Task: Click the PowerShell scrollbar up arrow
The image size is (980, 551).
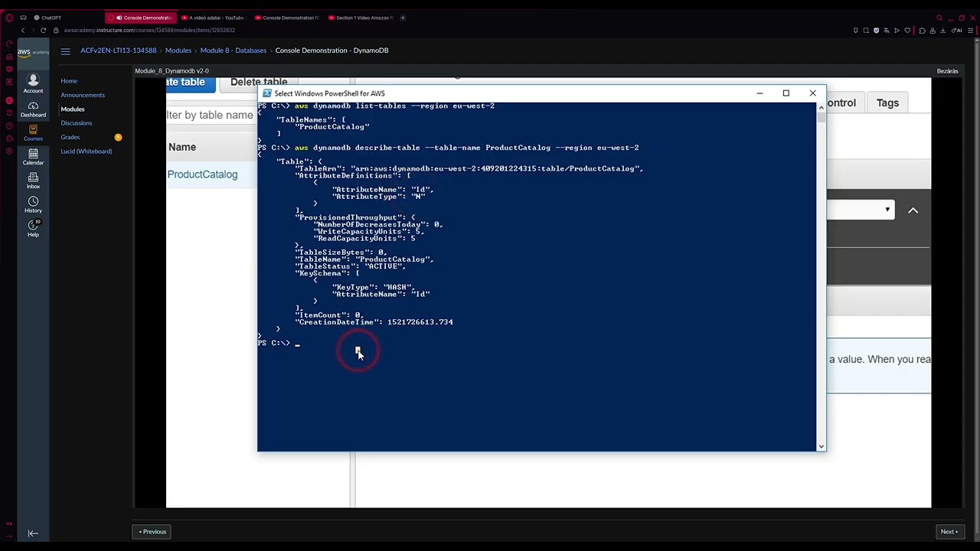Action: point(821,107)
